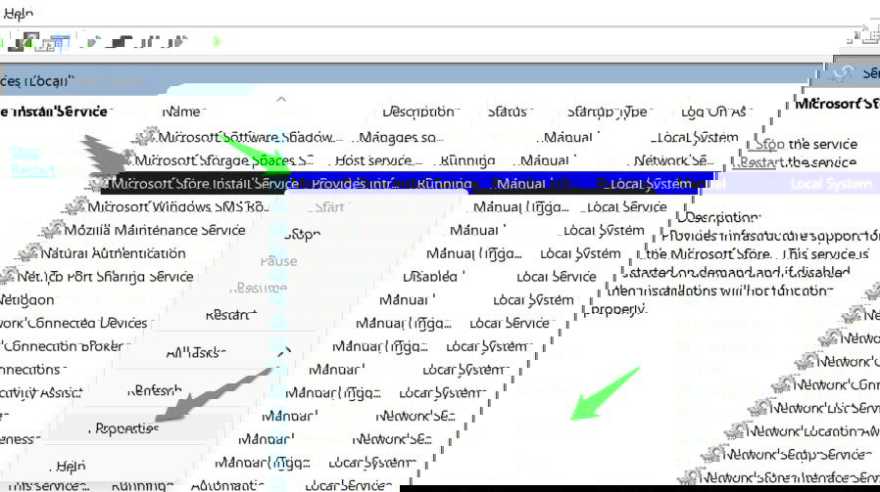
Task: Click 'Running' status of Microsoft Storage Spaces
Action: pyautogui.click(x=467, y=160)
